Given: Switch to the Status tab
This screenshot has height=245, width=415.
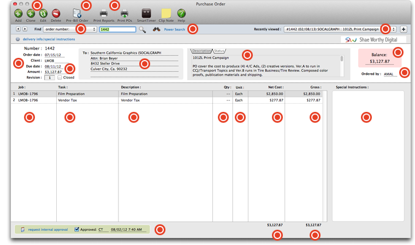Looking at the screenshot, I should [219, 51].
